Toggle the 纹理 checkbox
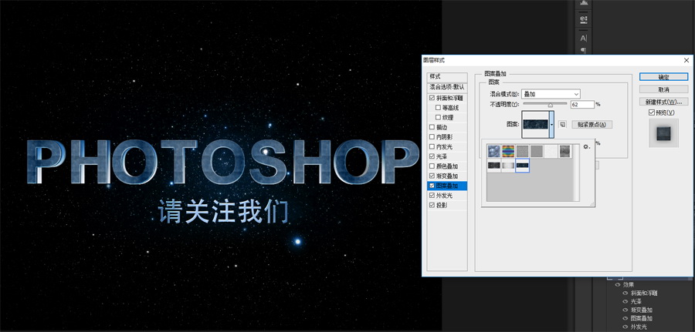 pos(439,118)
